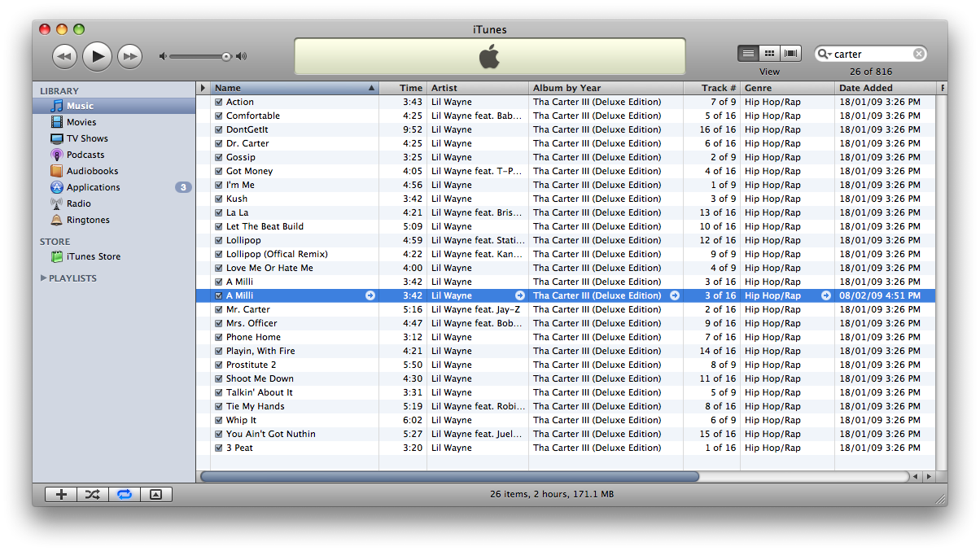Clear the search field text

(918, 55)
